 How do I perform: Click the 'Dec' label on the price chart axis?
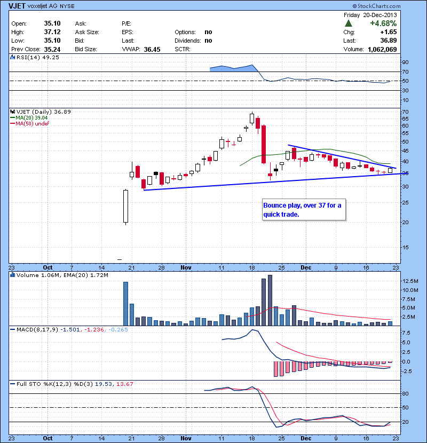(306, 267)
